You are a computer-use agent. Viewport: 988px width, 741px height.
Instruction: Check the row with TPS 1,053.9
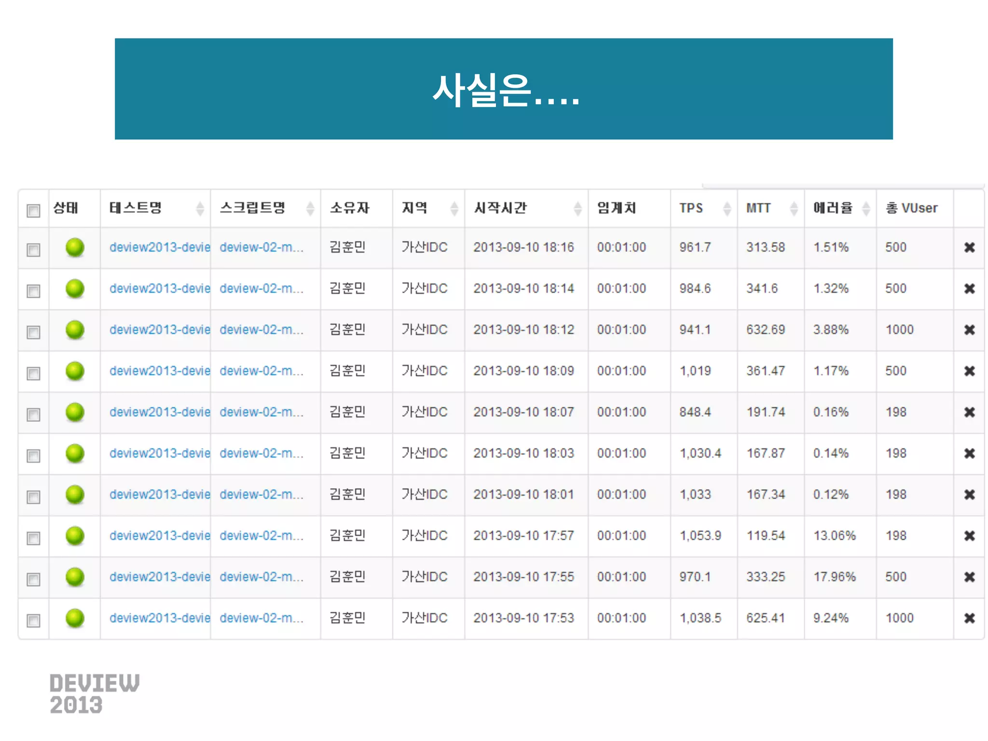tap(33, 538)
